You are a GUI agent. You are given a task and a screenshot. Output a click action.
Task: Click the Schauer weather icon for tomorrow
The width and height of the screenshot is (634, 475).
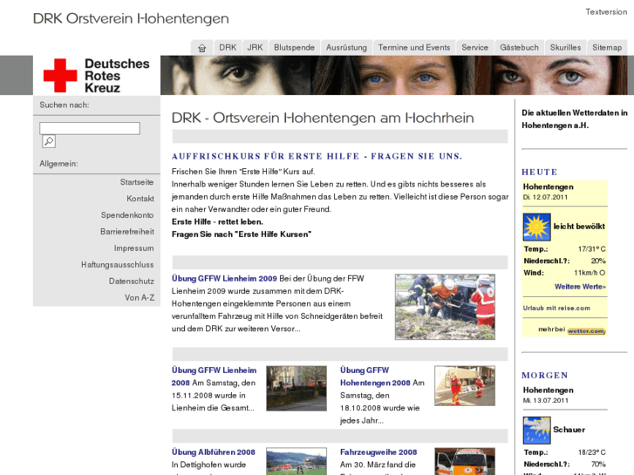[x=536, y=431]
